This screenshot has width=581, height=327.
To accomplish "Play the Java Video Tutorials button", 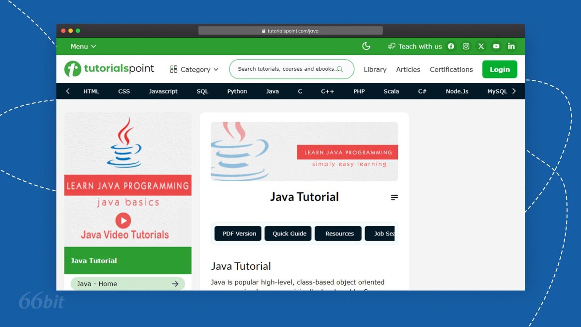I will [123, 220].
